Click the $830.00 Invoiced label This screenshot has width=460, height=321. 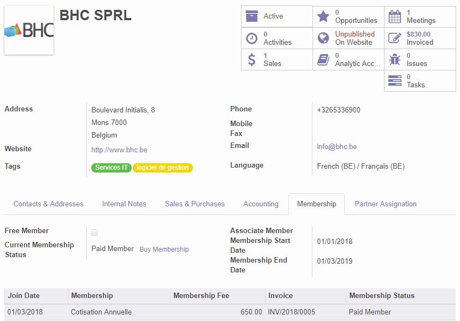[420, 38]
